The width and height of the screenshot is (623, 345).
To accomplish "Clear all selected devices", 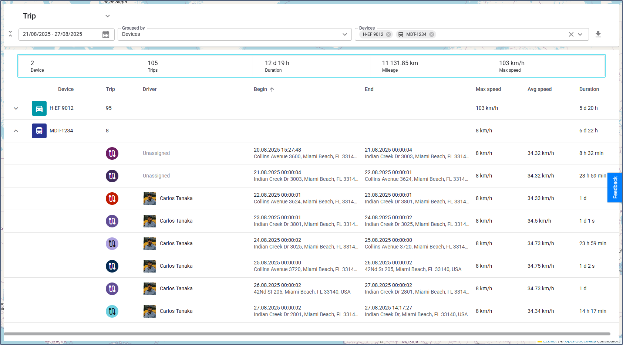I will 571,34.
